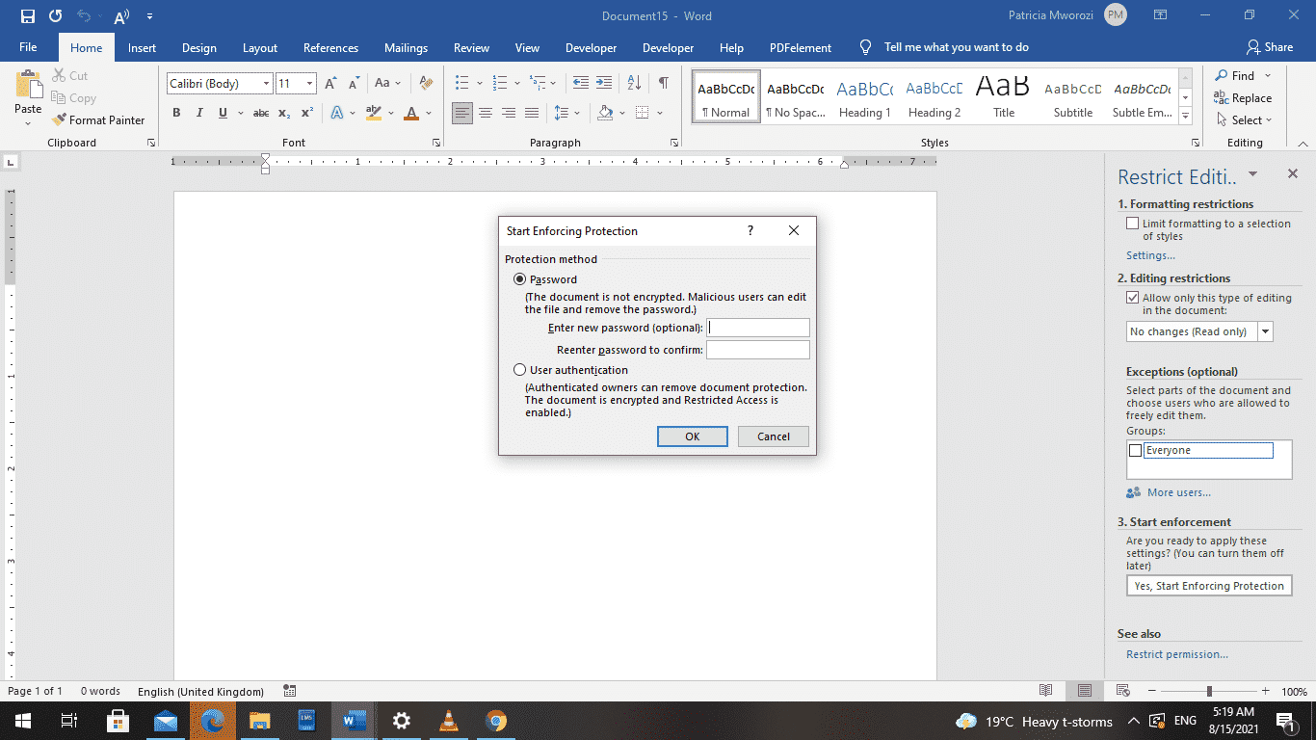Expand the bullet list options
This screenshot has width=1316, height=740.
(x=478, y=83)
